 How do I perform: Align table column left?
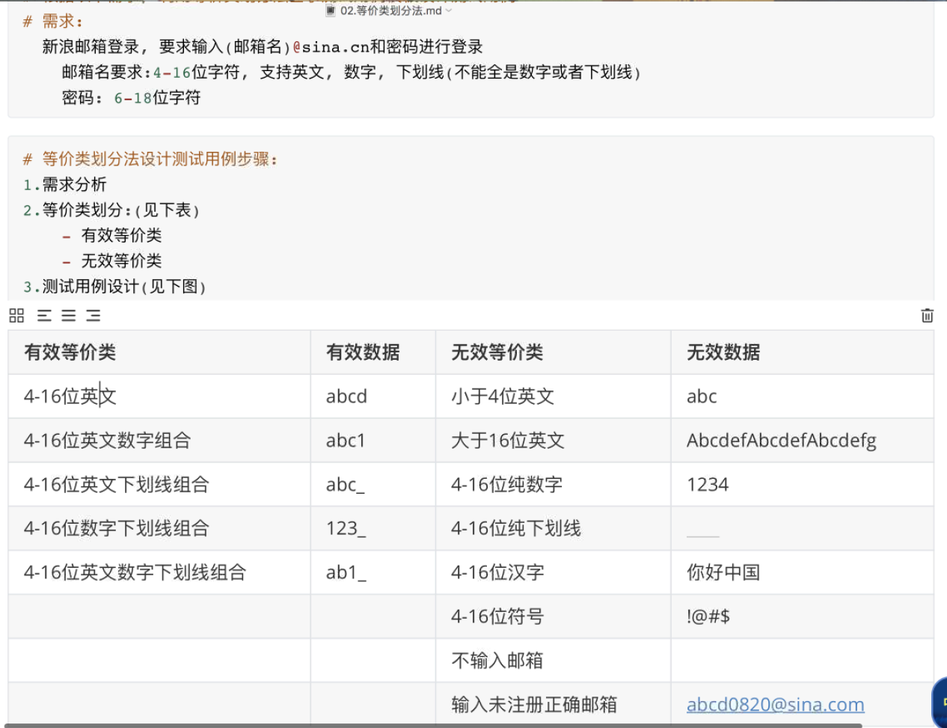click(44, 316)
